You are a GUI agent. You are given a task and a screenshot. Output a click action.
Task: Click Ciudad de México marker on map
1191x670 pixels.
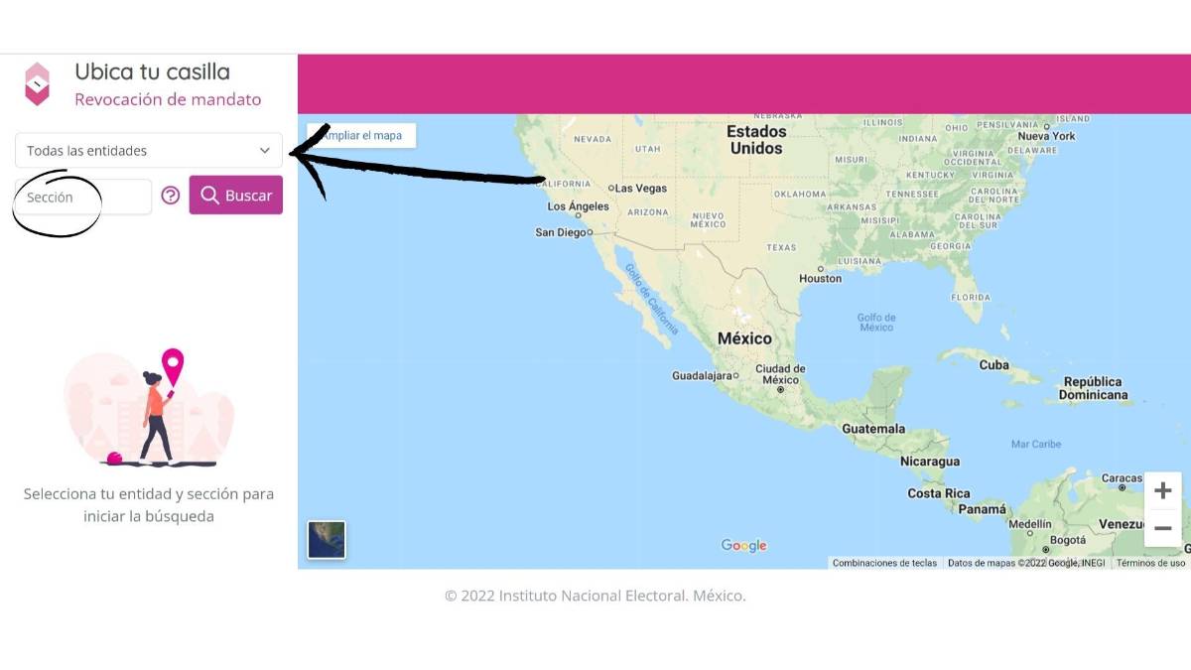(x=781, y=389)
